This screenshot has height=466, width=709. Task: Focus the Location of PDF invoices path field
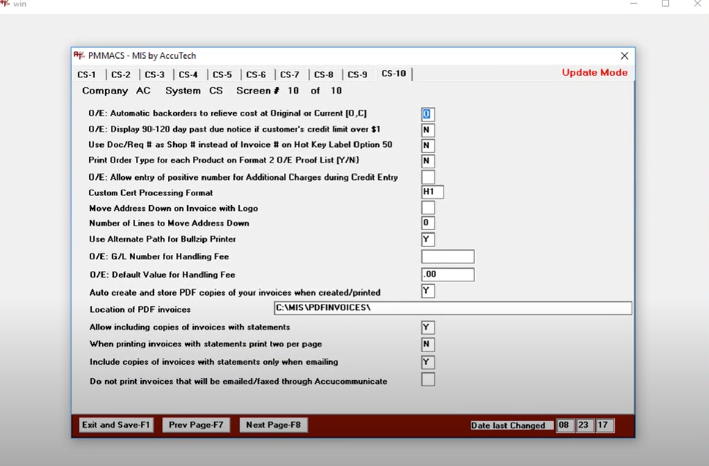tap(452, 308)
